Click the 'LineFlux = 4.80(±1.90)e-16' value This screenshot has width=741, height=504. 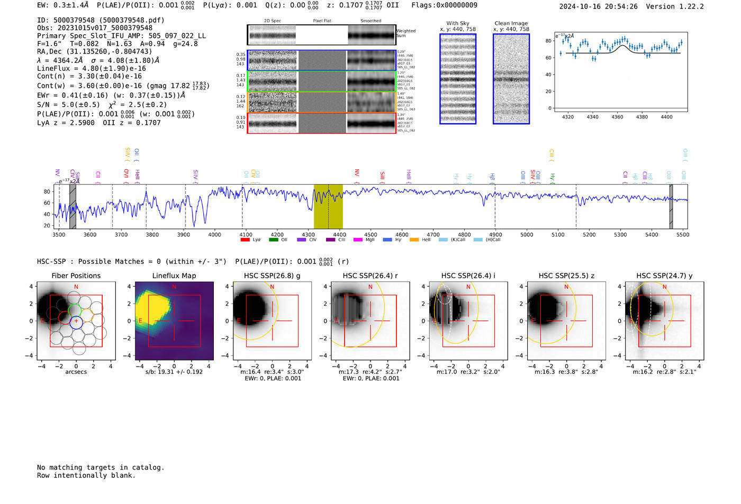[x=91, y=69]
